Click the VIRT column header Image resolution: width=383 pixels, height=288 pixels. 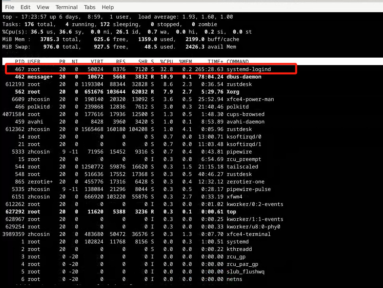tap(97, 62)
